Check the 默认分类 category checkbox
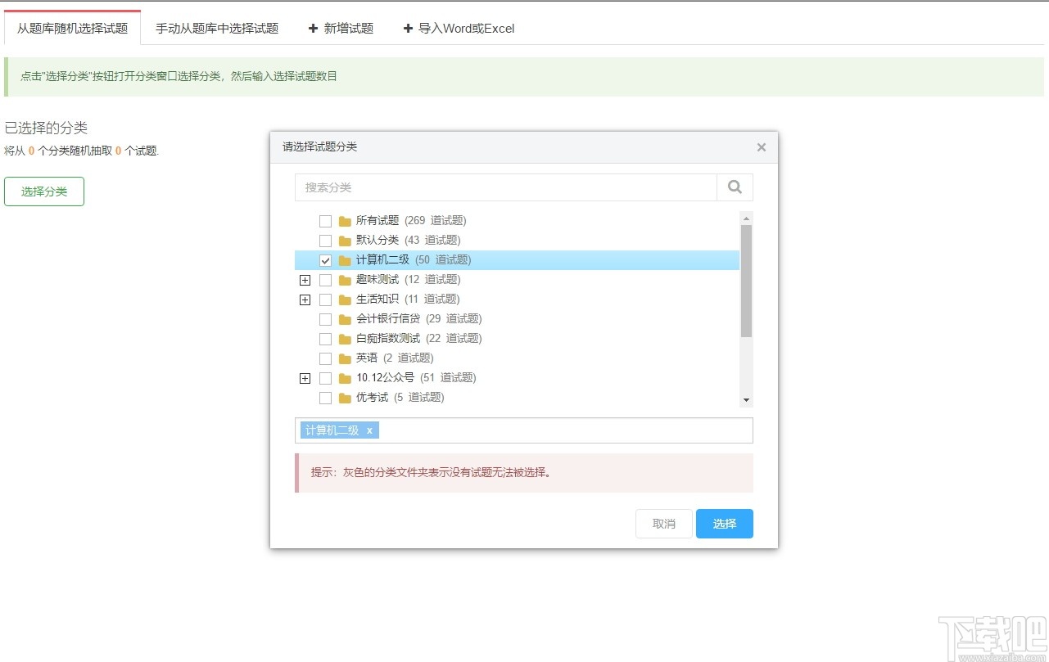1049x662 pixels. tap(325, 240)
